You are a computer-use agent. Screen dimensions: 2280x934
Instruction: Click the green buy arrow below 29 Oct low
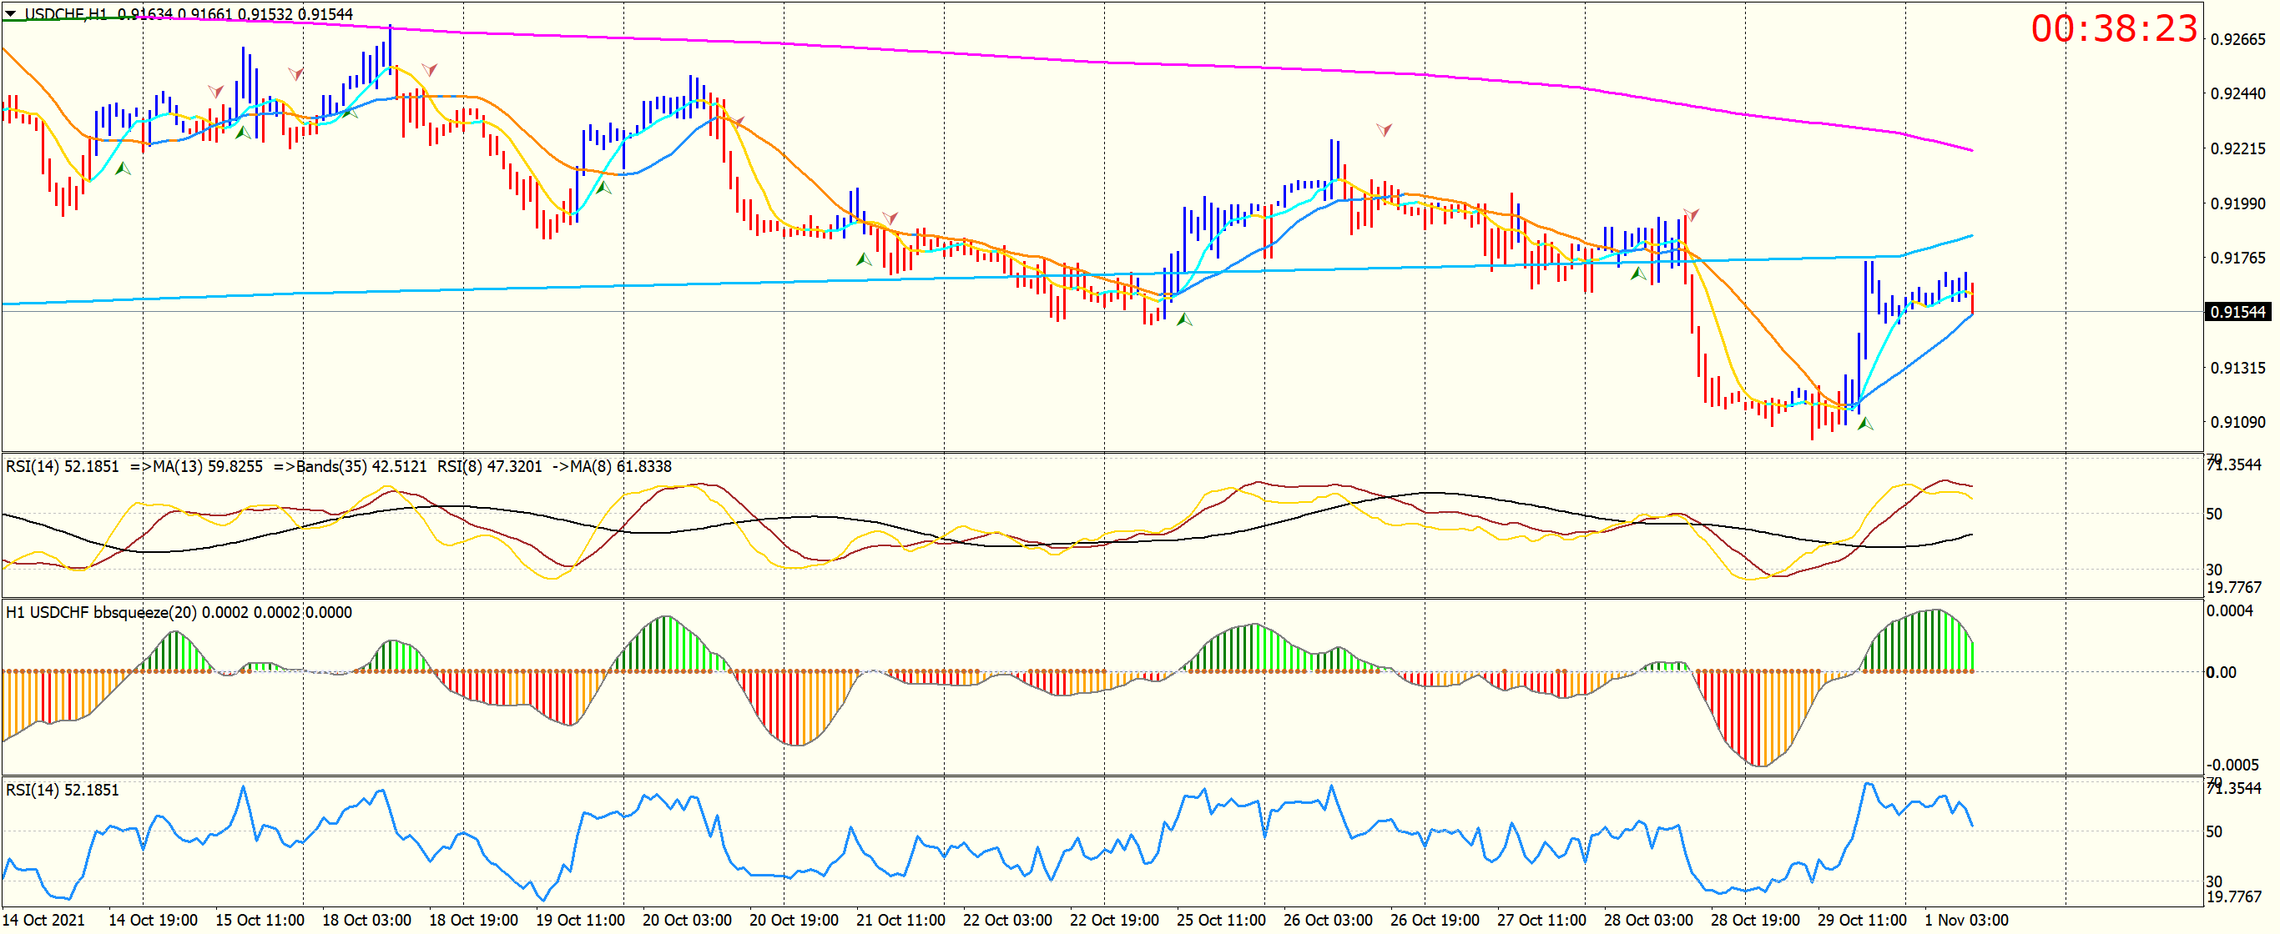tap(1865, 424)
